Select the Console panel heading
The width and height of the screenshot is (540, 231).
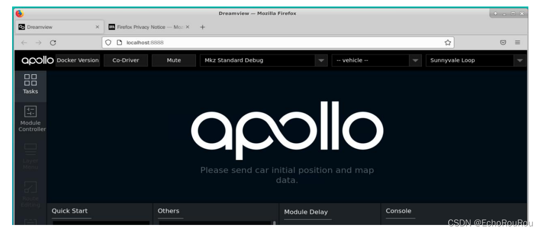coord(398,211)
